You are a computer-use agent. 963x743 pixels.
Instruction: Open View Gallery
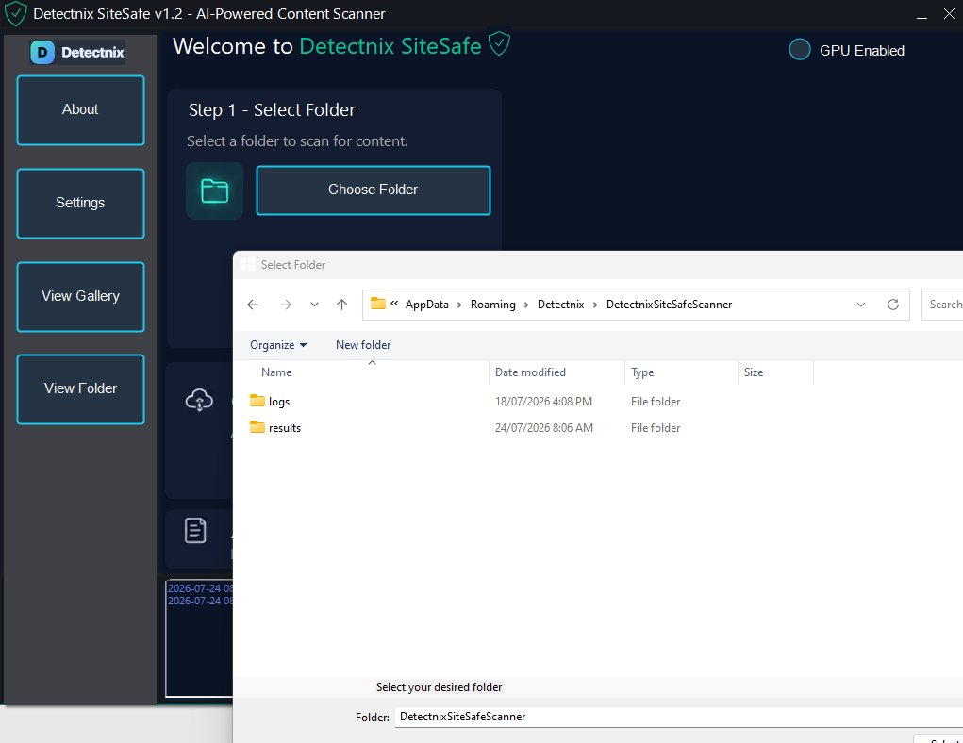click(80, 297)
